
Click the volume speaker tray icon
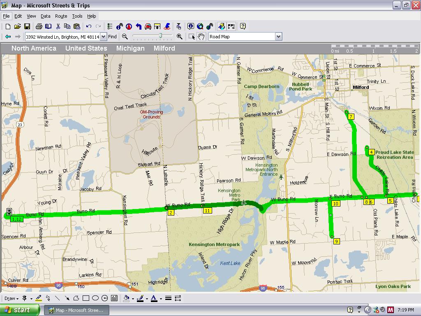coord(383,309)
